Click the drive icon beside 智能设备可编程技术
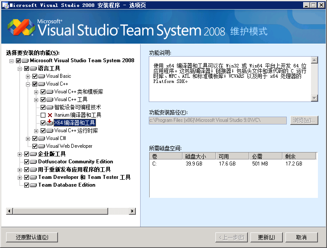The width and height of the screenshot is (327, 248). (50, 108)
